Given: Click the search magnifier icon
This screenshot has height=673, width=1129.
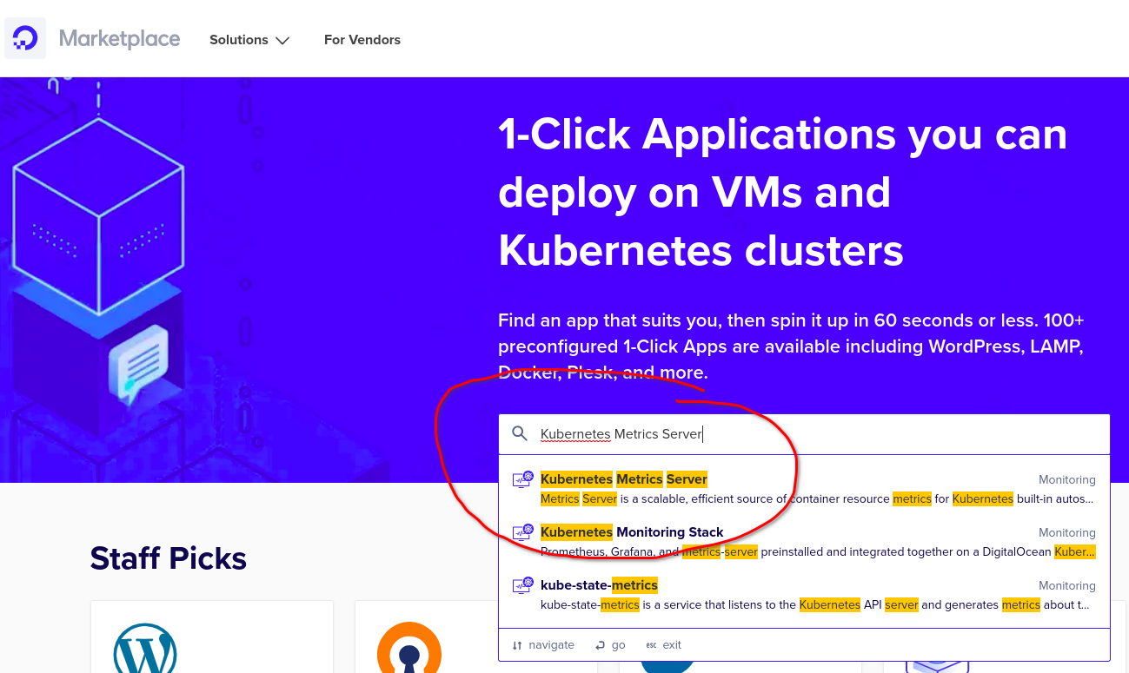Looking at the screenshot, I should (520, 434).
